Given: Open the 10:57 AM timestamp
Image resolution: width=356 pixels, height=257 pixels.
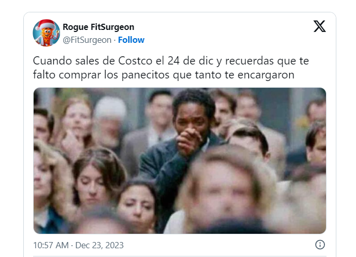Looking at the screenshot, I should point(51,245).
